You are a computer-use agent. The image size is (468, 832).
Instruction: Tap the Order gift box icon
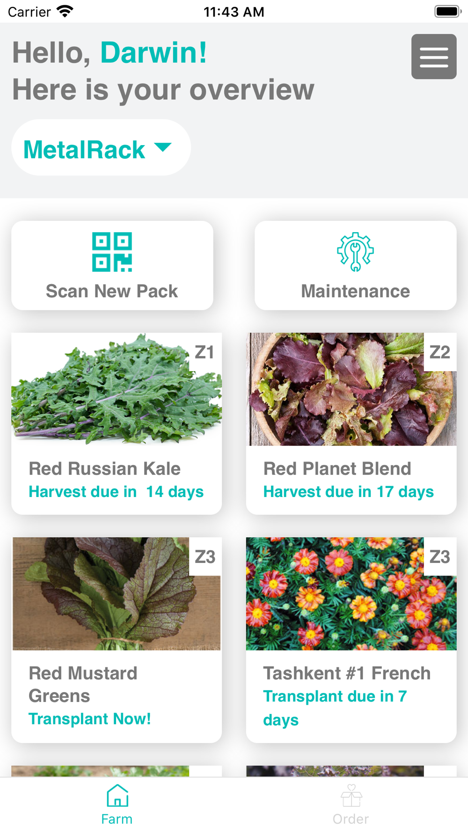(351, 796)
